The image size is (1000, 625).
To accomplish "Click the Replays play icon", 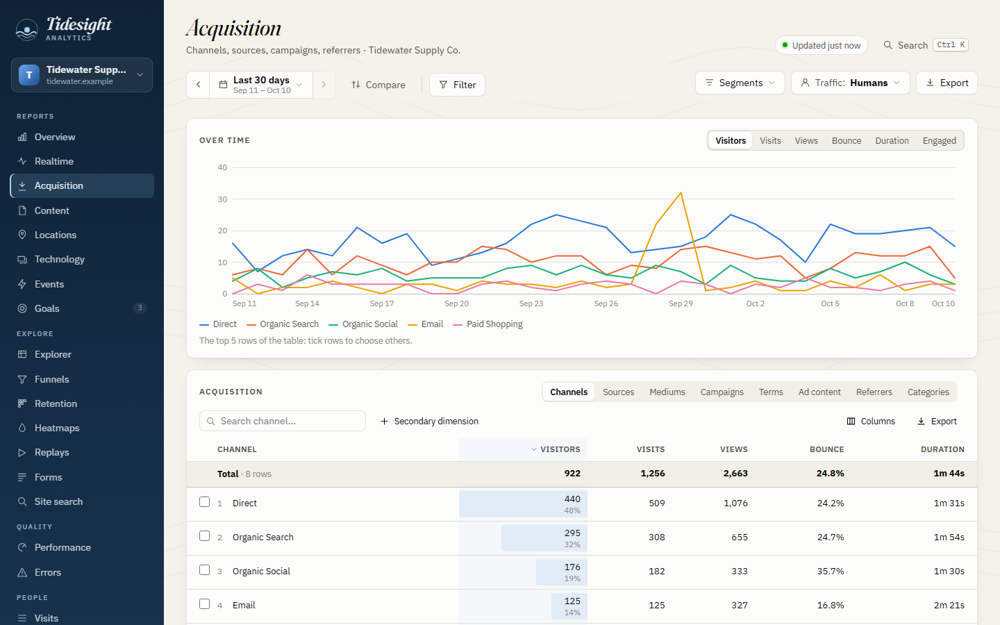I will pyautogui.click(x=22, y=452).
